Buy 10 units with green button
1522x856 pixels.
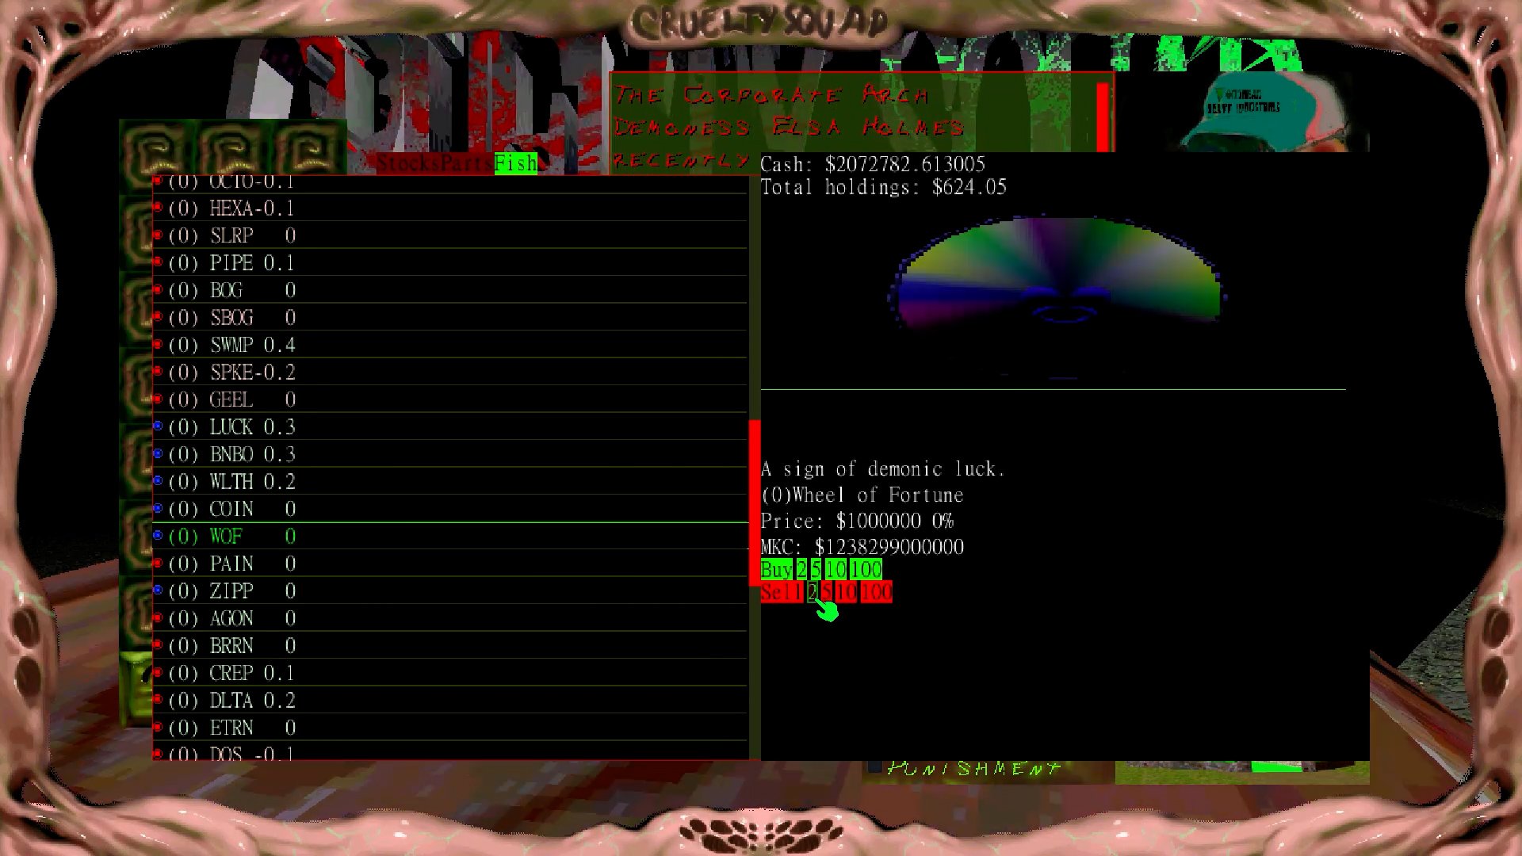click(836, 569)
